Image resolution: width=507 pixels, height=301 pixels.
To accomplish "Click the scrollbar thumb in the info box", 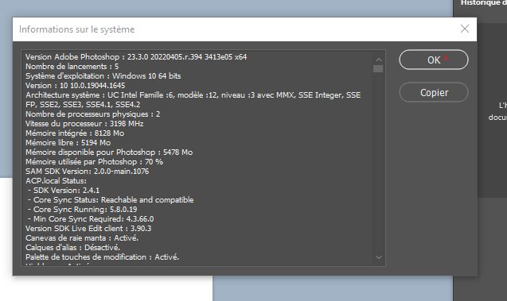I will click(378, 69).
